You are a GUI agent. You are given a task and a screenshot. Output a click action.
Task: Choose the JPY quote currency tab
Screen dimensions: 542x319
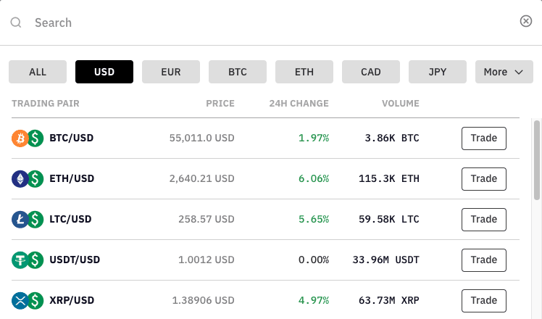[x=438, y=72]
